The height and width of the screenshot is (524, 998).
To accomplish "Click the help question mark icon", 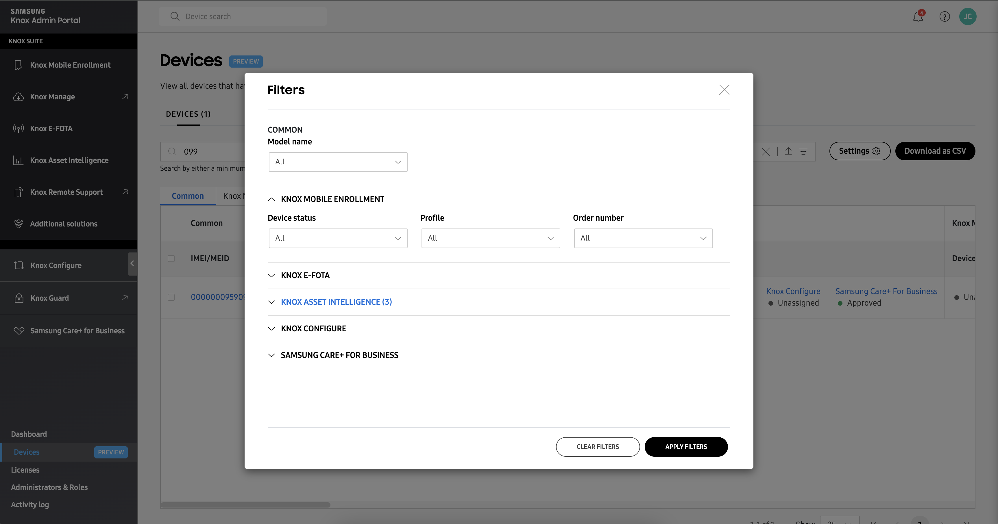I will coord(944,17).
